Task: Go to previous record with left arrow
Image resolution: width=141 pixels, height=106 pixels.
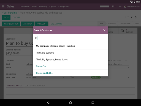Action: [x=132, y=17]
